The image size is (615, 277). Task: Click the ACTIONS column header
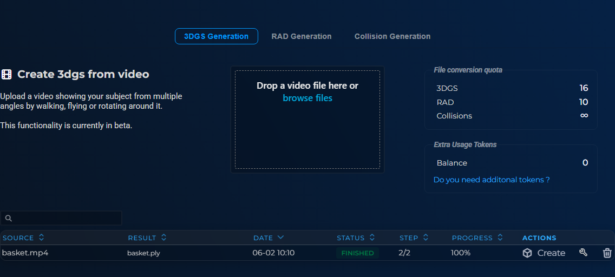539,238
